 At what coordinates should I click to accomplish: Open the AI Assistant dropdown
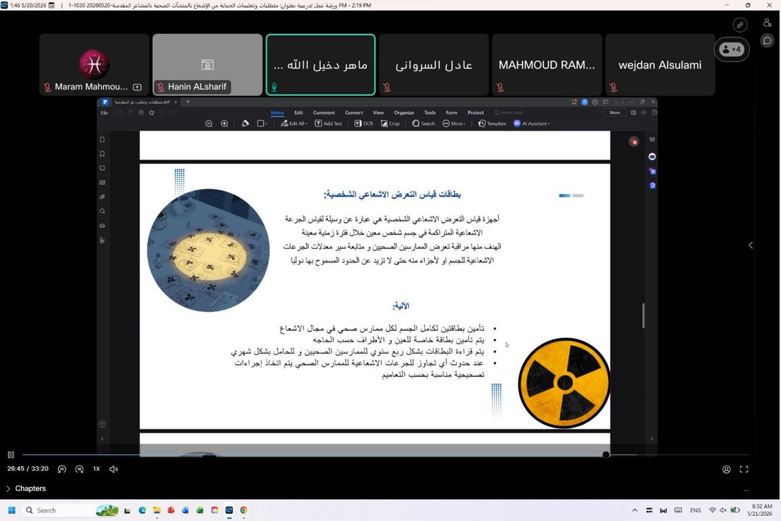(532, 124)
